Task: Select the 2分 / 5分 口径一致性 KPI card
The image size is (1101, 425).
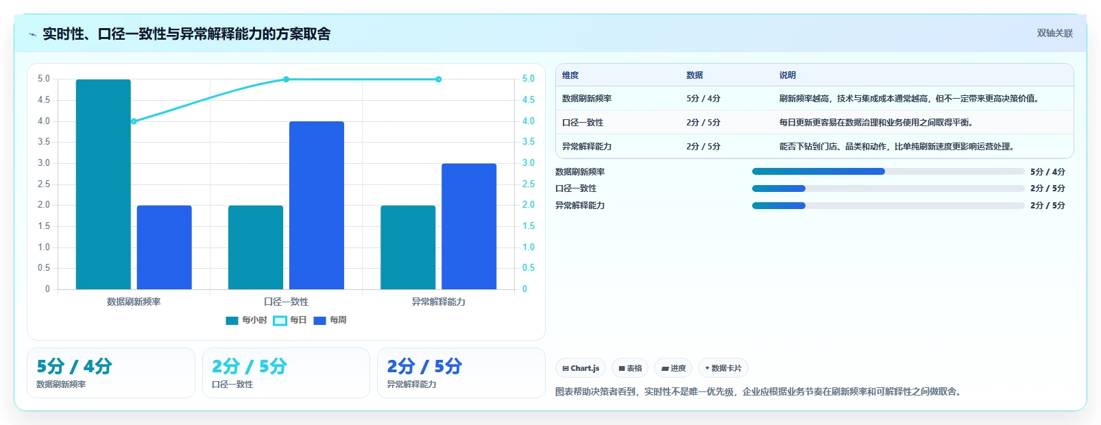Action: coord(286,373)
